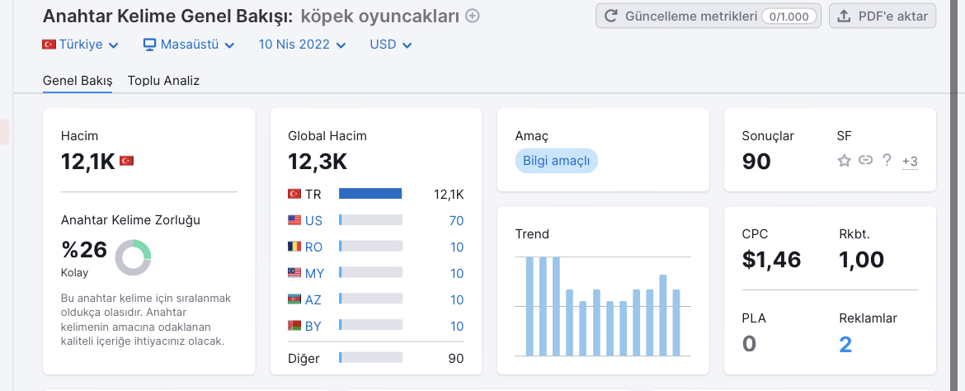Expand the Masaüstü device dropdown
Screen dimensions: 965x391
click(189, 45)
